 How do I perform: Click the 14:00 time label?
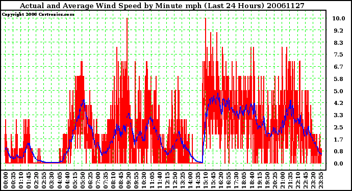pyautogui.click(x=190, y=180)
